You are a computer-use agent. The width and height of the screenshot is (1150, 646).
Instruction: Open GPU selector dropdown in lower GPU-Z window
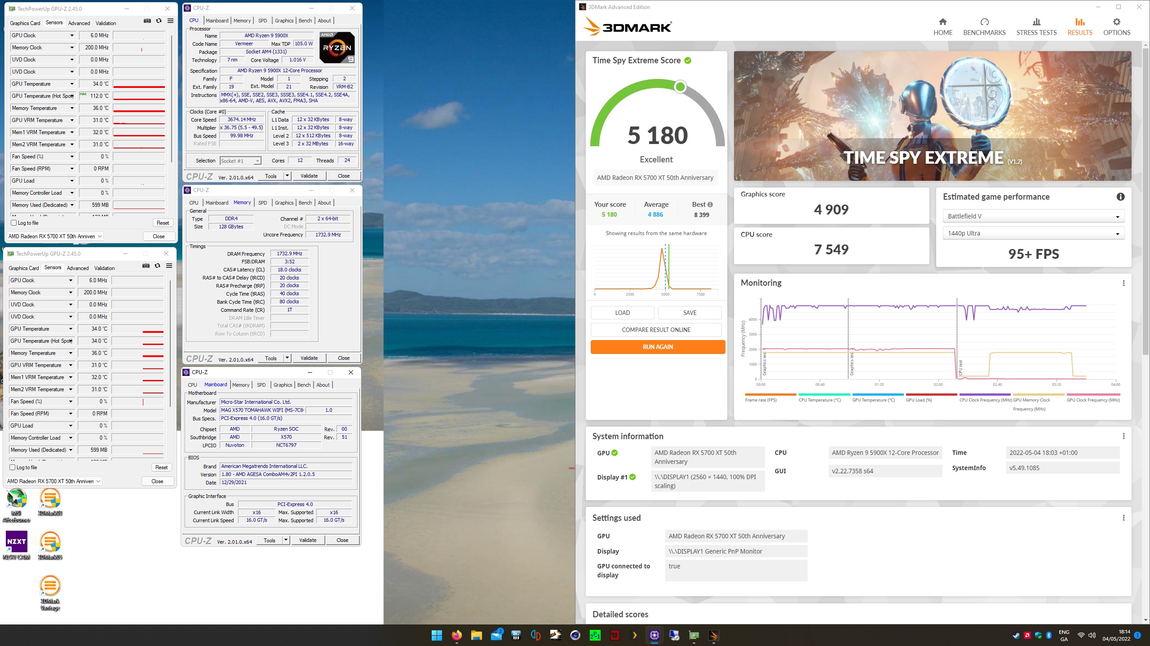[x=54, y=481]
